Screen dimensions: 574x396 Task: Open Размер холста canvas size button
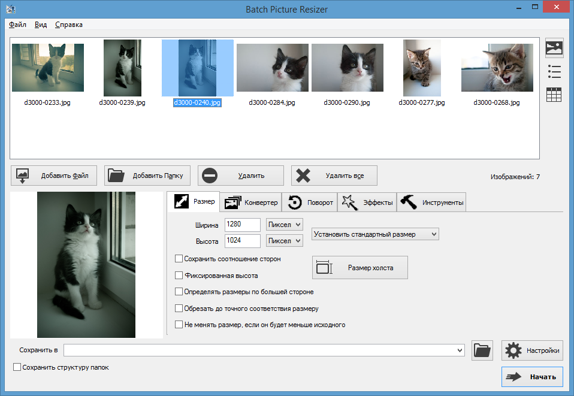coord(360,268)
